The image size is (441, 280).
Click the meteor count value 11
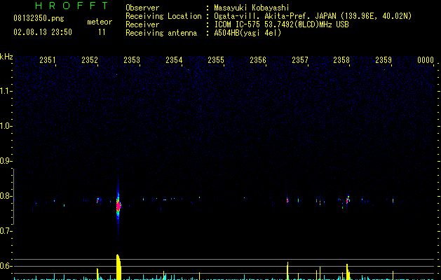[x=102, y=32]
